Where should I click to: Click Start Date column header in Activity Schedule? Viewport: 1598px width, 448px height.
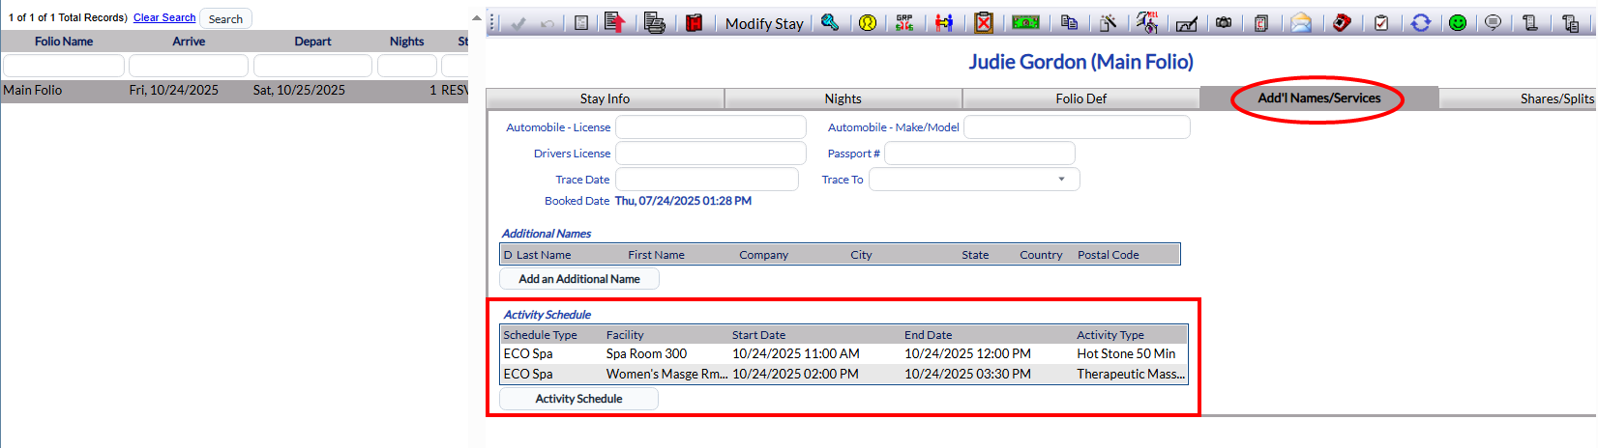(x=758, y=335)
